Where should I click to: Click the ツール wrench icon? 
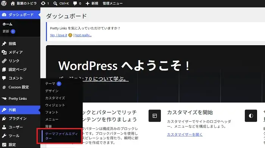[4, 136]
